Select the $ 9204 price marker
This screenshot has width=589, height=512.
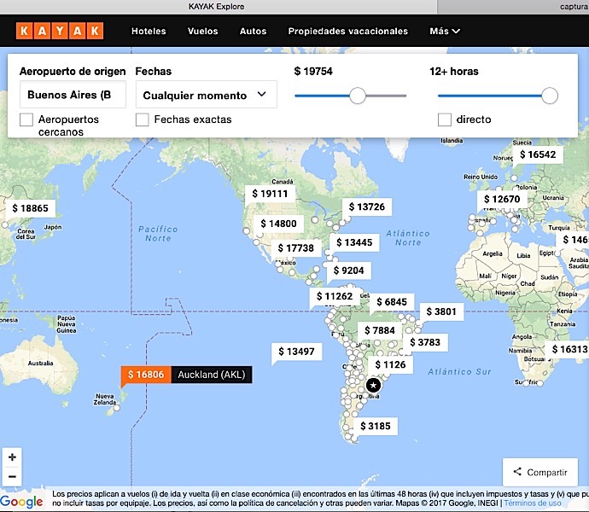[x=348, y=271]
